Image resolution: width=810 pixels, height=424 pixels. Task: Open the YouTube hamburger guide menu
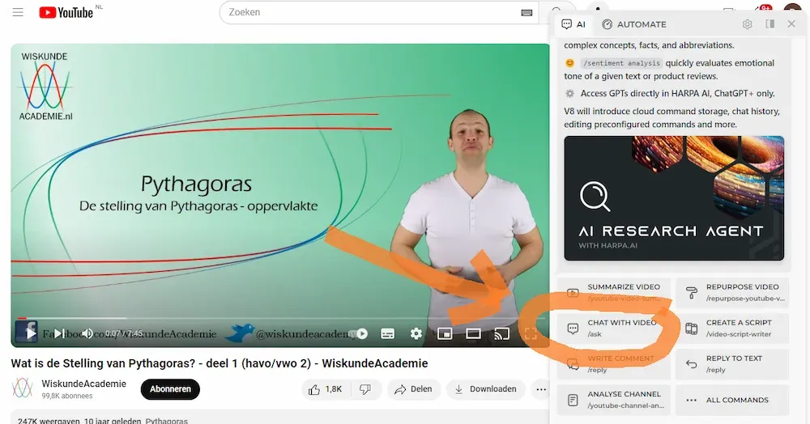(x=18, y=12)
